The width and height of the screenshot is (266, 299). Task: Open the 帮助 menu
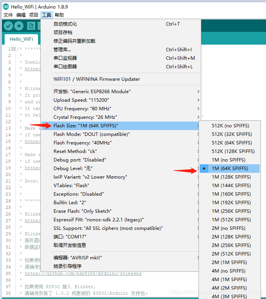pos(59,15)
